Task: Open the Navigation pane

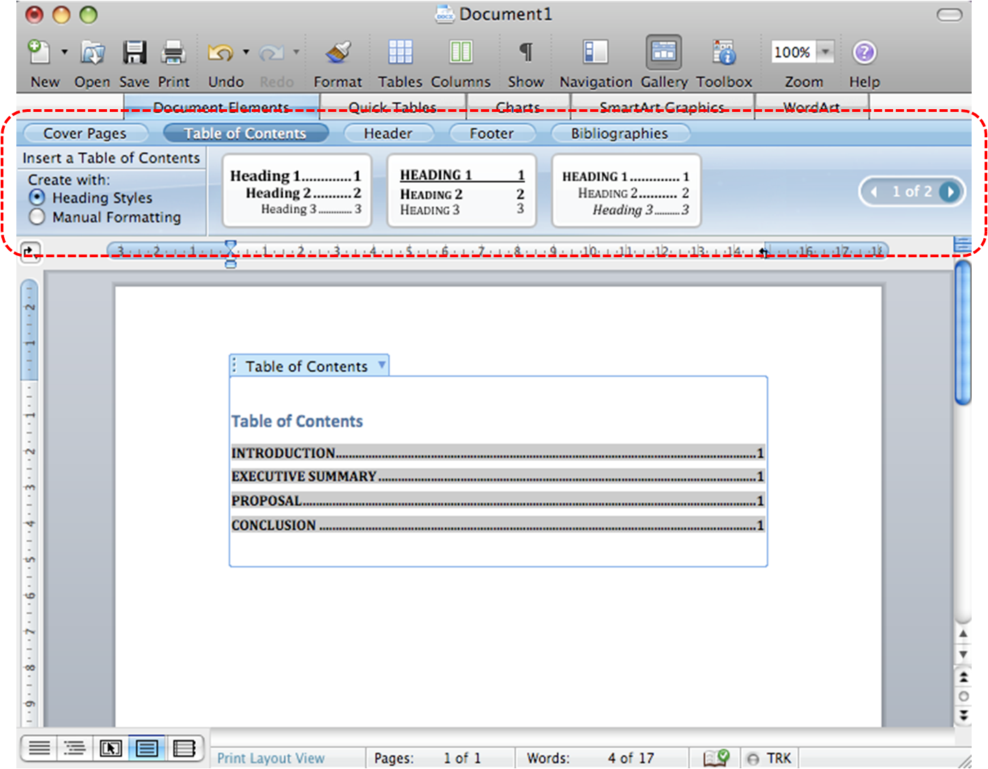Action: pos(594,52)
